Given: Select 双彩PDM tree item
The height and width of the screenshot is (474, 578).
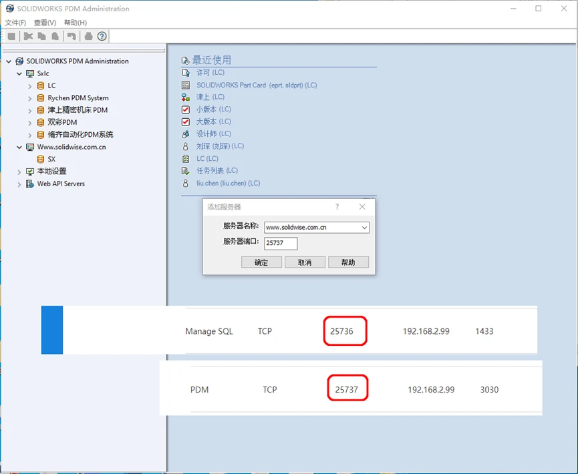Looking at the screenshot, I should [x=62, y=122].
